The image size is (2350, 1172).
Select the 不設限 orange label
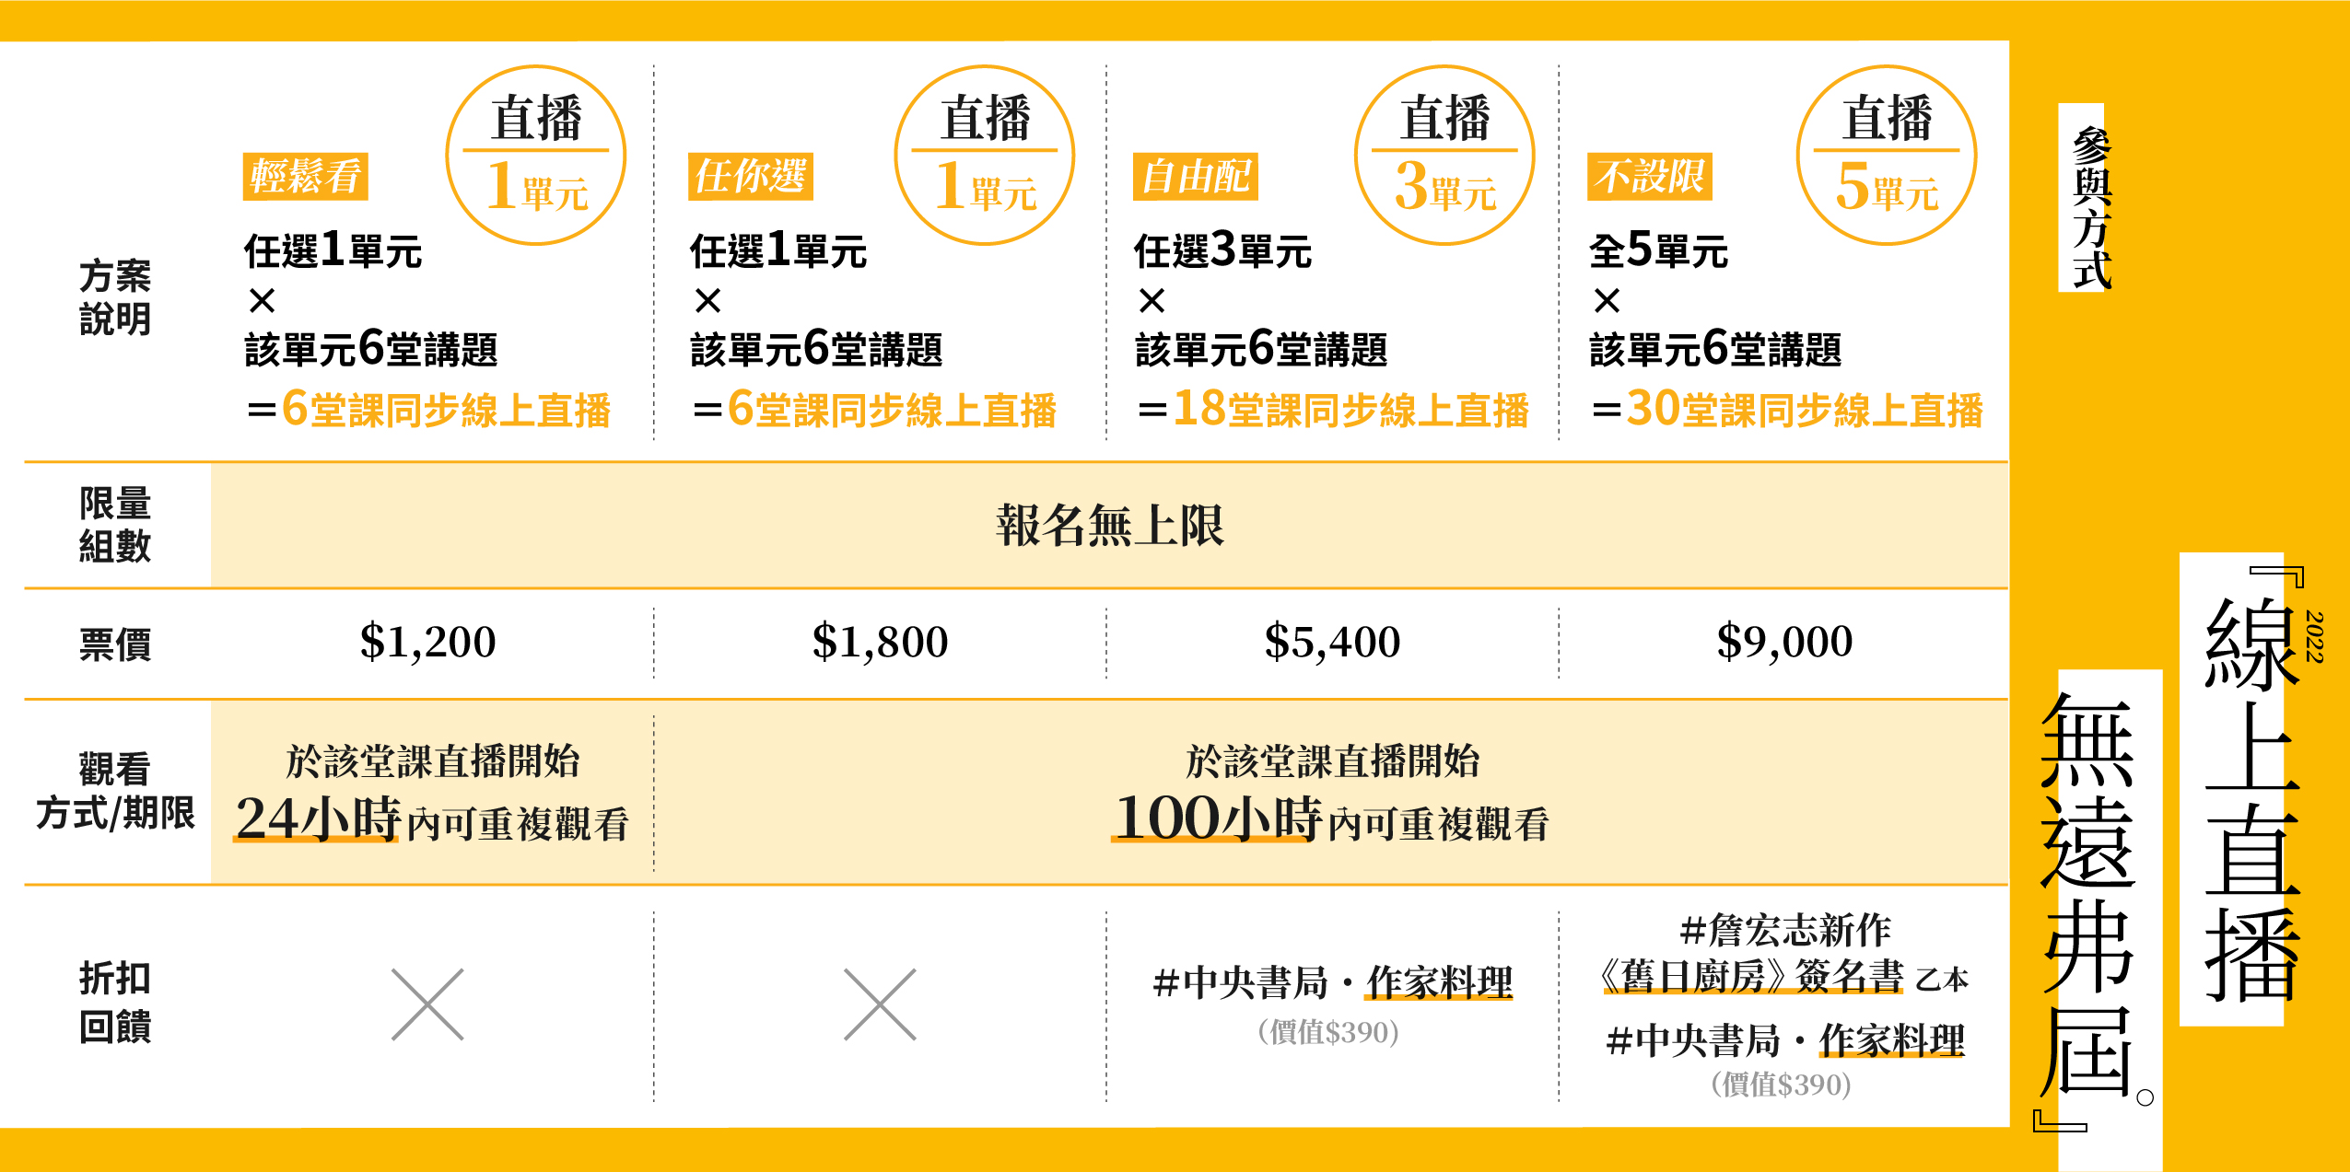point(1649,176)
